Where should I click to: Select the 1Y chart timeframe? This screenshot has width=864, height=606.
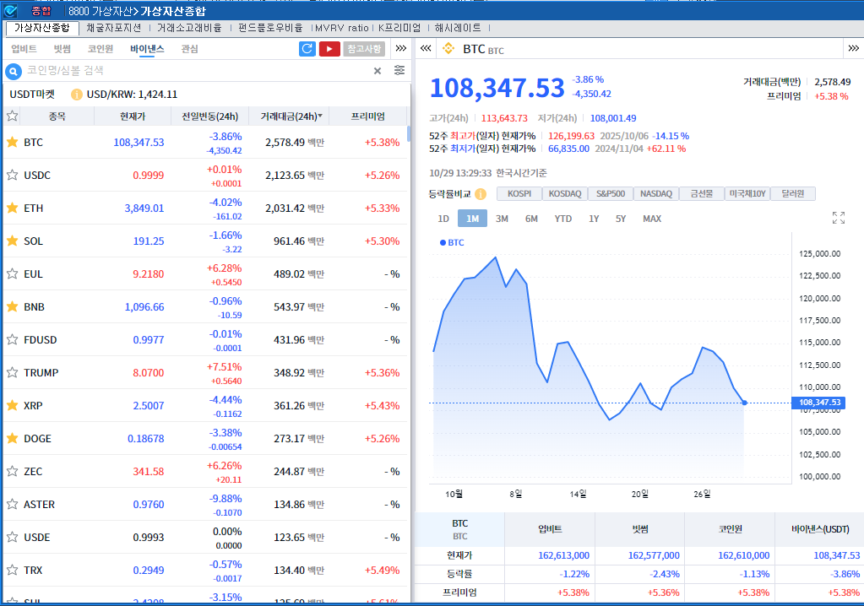594,218
